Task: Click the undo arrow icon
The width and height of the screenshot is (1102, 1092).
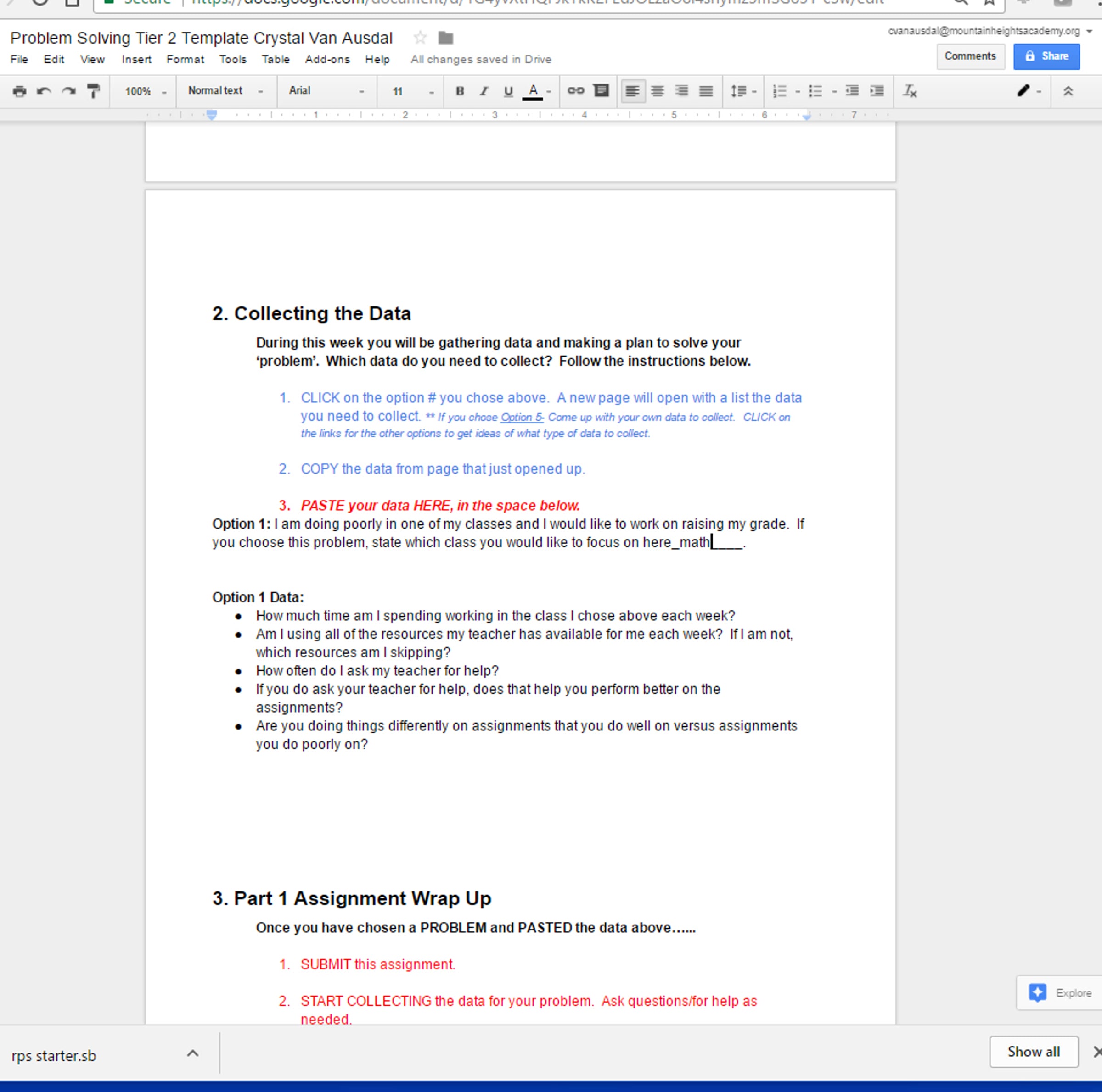Action: coord(44,91)
